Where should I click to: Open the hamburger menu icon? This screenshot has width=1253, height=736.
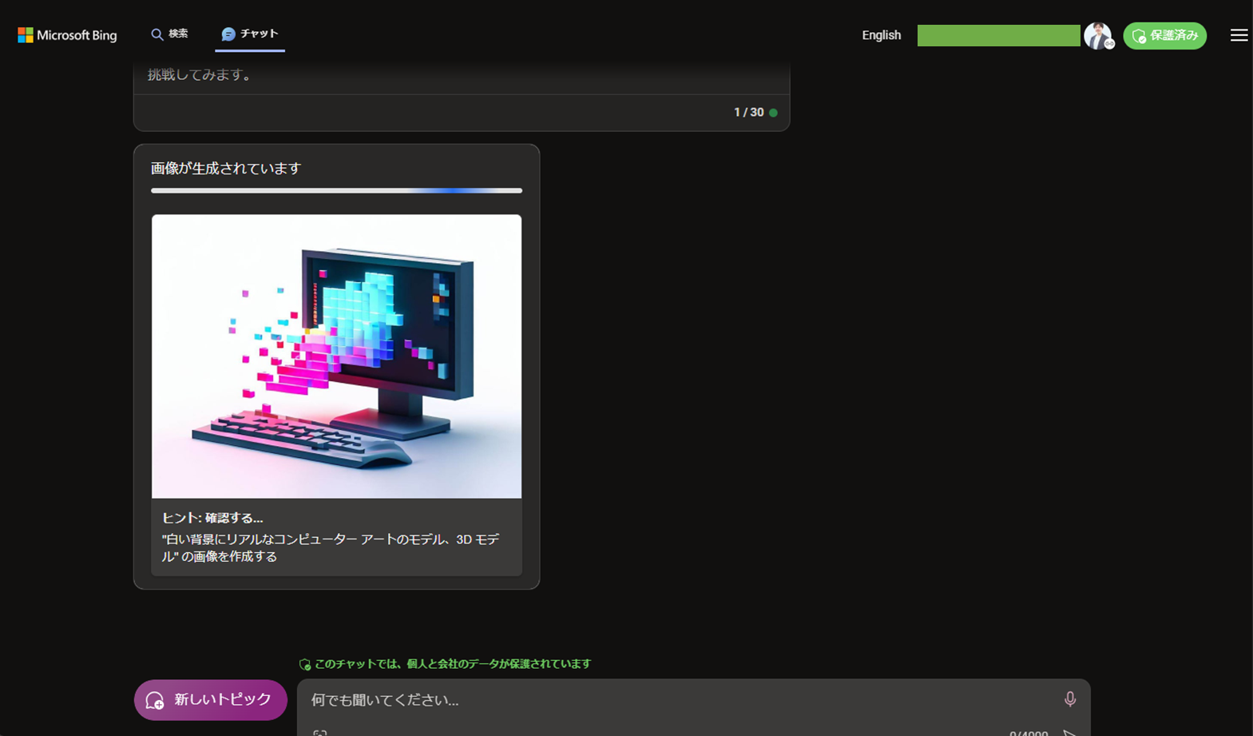[x=1239, y=35]
